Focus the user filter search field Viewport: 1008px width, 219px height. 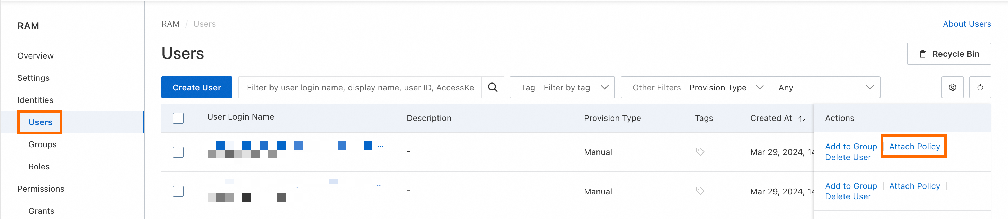[360, 87]
